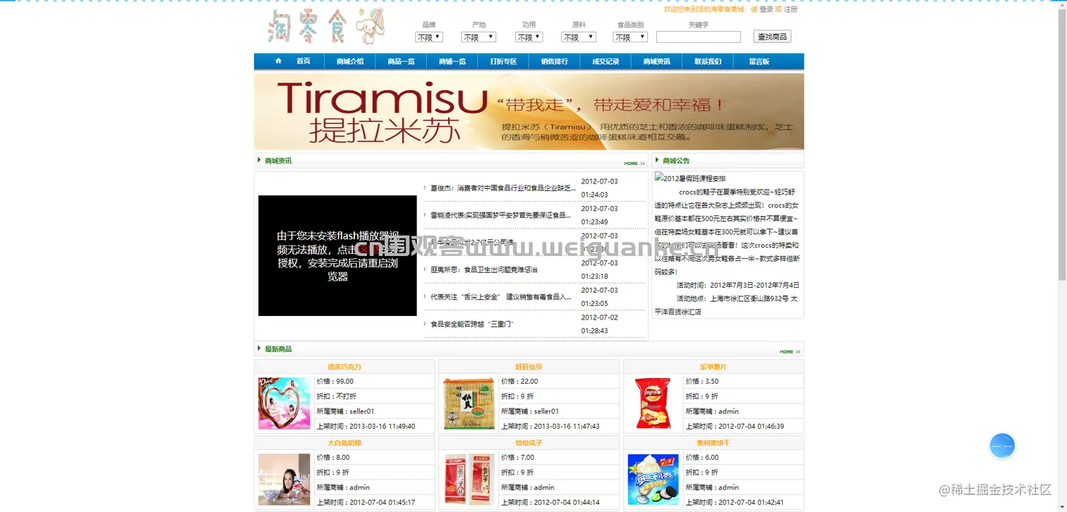Open 销售排行 navigation item

coord(555,61)
